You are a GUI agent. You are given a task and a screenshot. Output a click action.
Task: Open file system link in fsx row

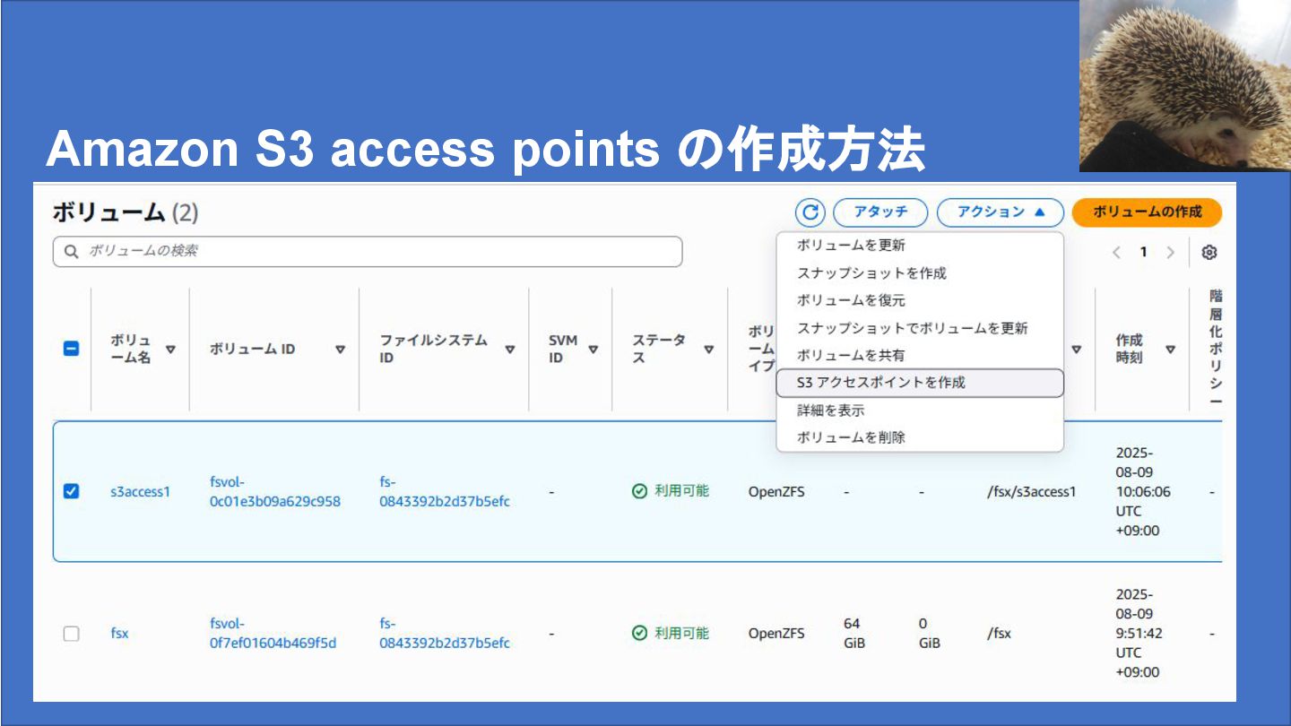tap(445, 633)
